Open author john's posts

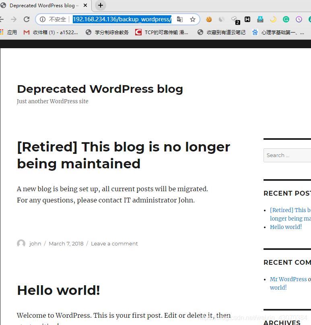coord(35,243)
